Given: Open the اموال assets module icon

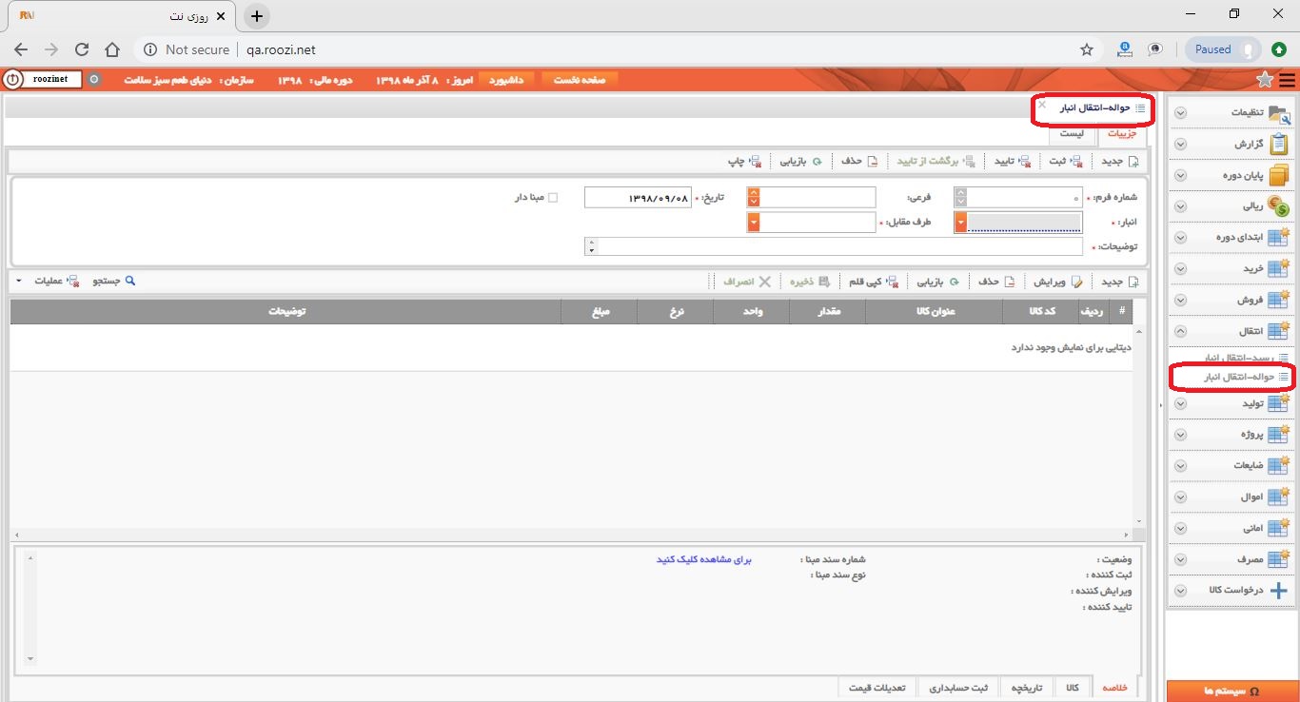Looking at the screenshot, I should coord(1278,497).
